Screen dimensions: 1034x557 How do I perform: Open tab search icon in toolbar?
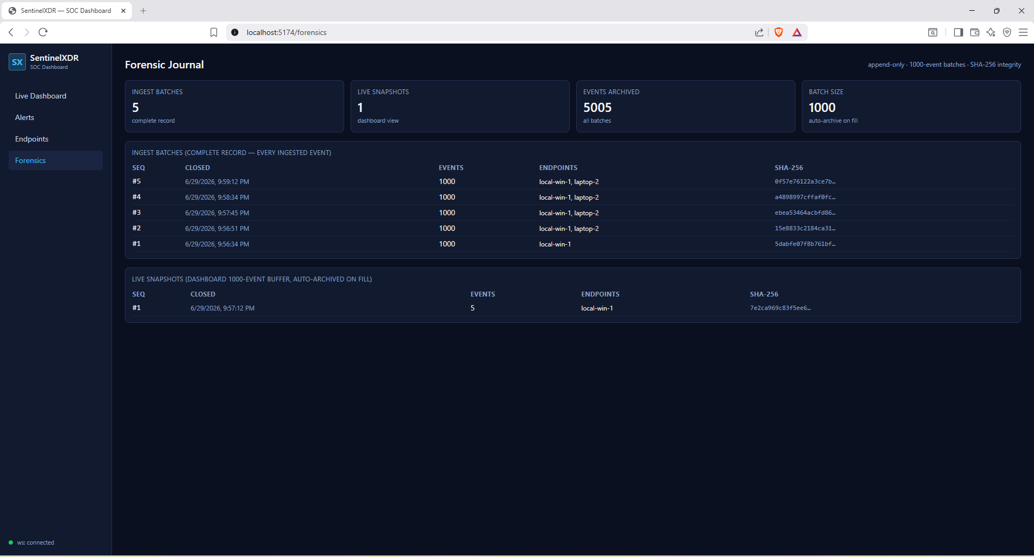click(x=933, y=32)
